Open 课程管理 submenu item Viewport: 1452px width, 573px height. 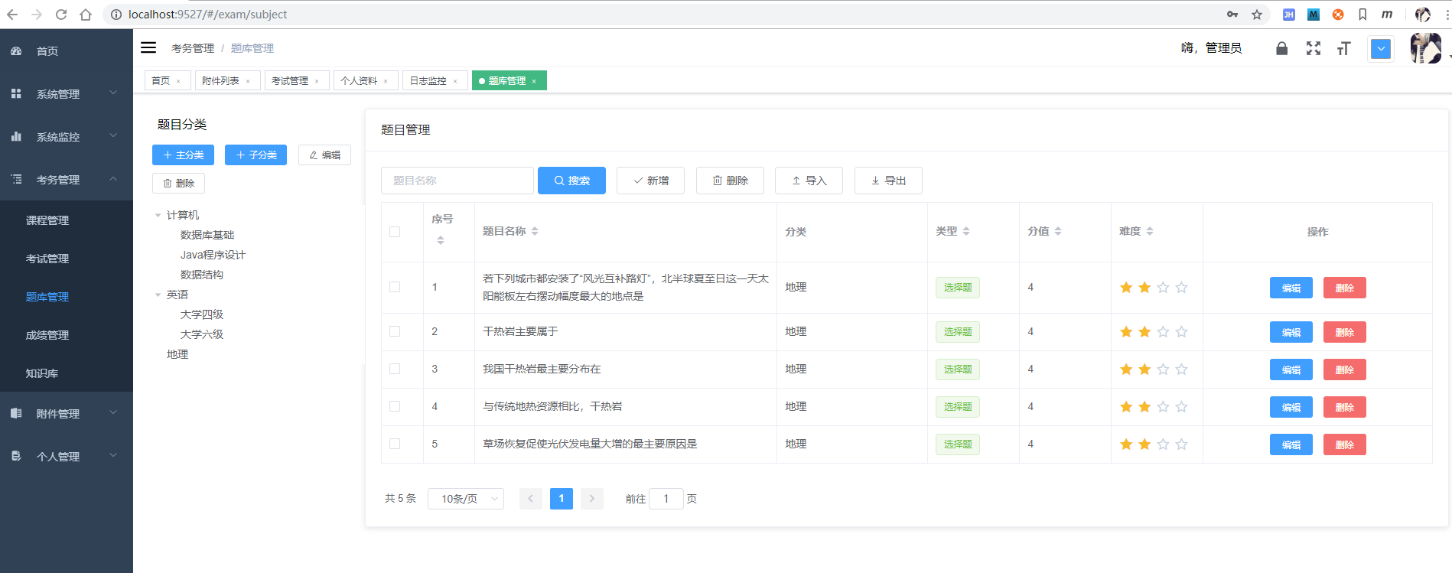[x=67, y=220]
